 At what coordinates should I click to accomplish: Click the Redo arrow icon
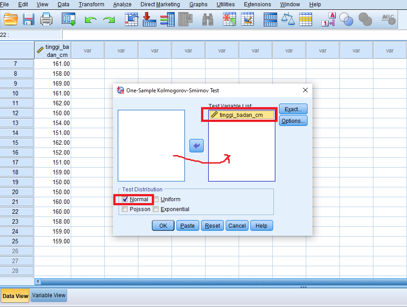(108, 20)
